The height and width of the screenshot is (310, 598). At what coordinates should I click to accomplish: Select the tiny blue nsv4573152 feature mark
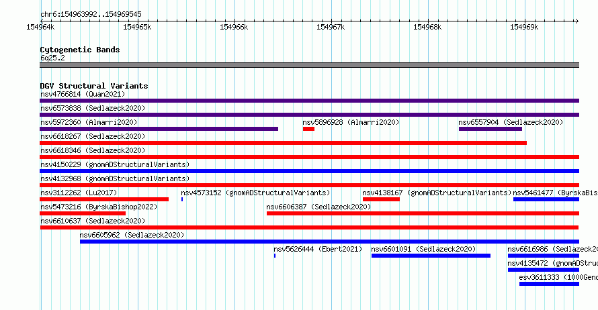point(182,199)
